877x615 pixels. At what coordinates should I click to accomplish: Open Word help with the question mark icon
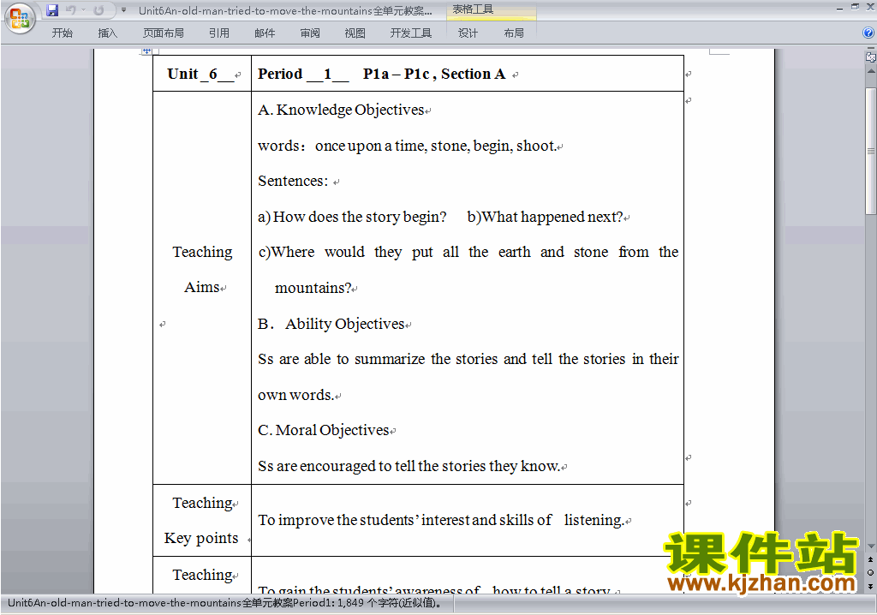(x=868, y=33)
